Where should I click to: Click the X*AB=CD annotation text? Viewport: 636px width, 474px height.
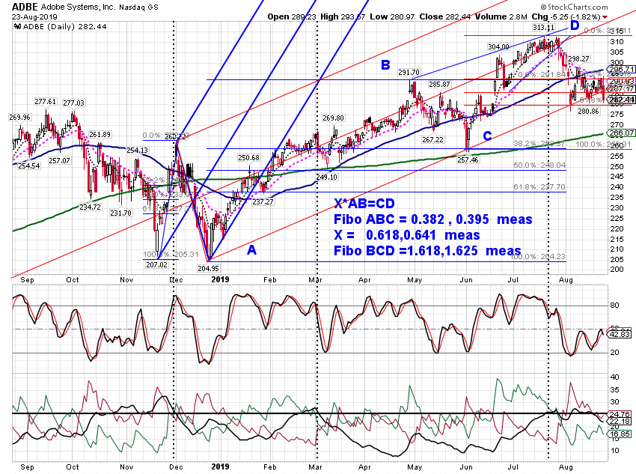tap(364, 204)
